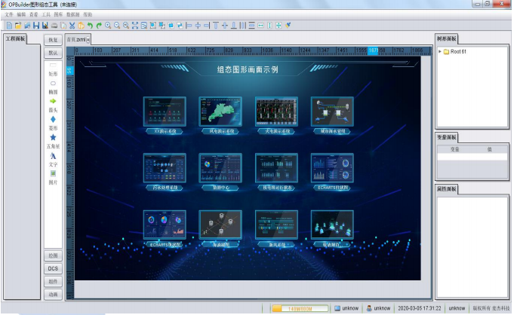The width and height of the screenshot is (514, 315).
Task: Open the 查看 menu
Action: [x=34, y=14]
